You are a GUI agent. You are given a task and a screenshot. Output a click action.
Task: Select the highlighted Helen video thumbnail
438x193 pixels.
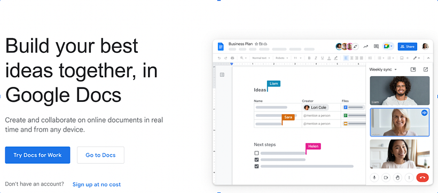(x=400, y=122)
